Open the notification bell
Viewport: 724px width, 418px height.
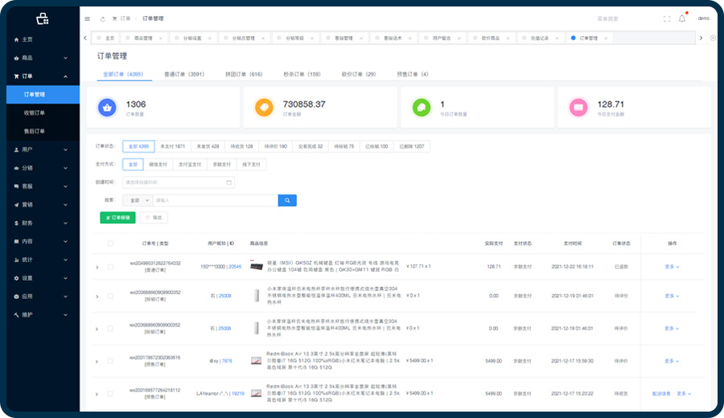[682, 18]
